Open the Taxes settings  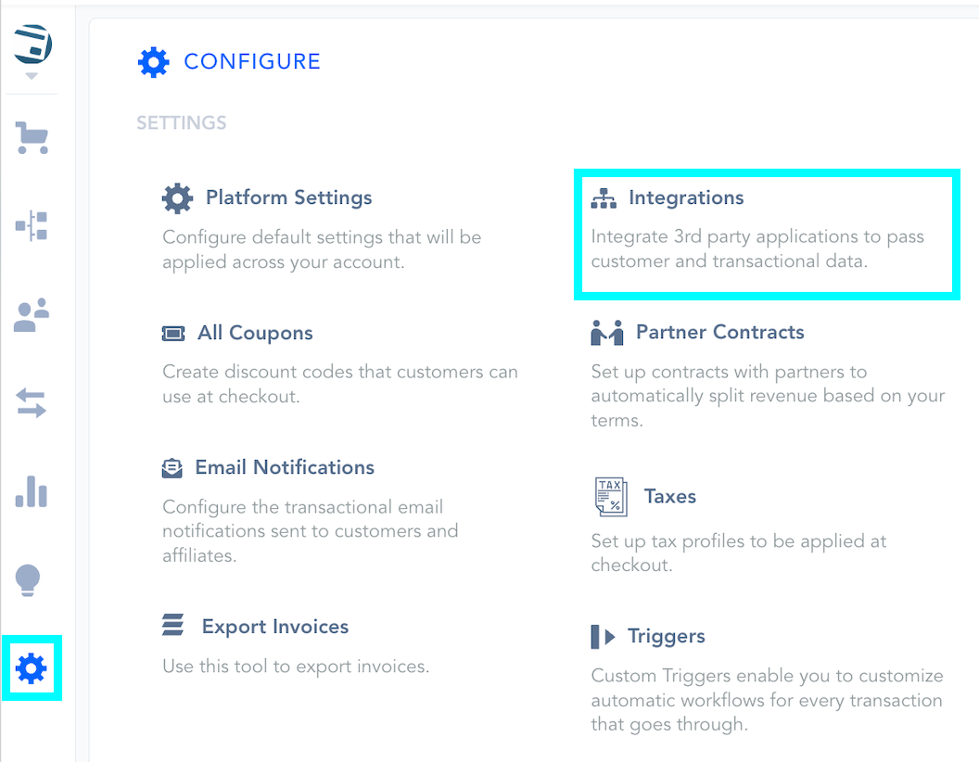tap(669, 496)
